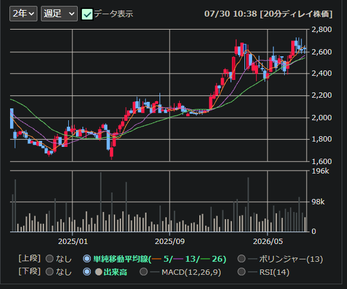
Task: Select MACD(12,26,9) radio button
Action: pyautogui.click(x=144, y=272)
